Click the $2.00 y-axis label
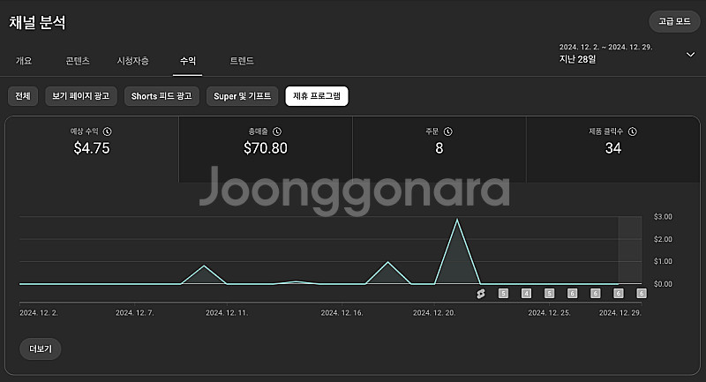706x382 pixels. coord(663,239)
